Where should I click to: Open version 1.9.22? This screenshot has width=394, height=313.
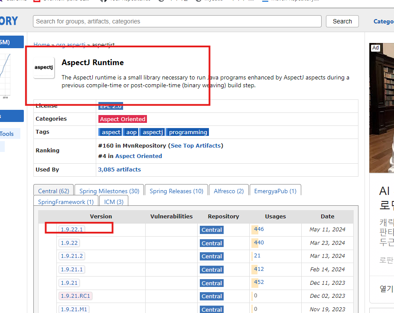[69, 243]
